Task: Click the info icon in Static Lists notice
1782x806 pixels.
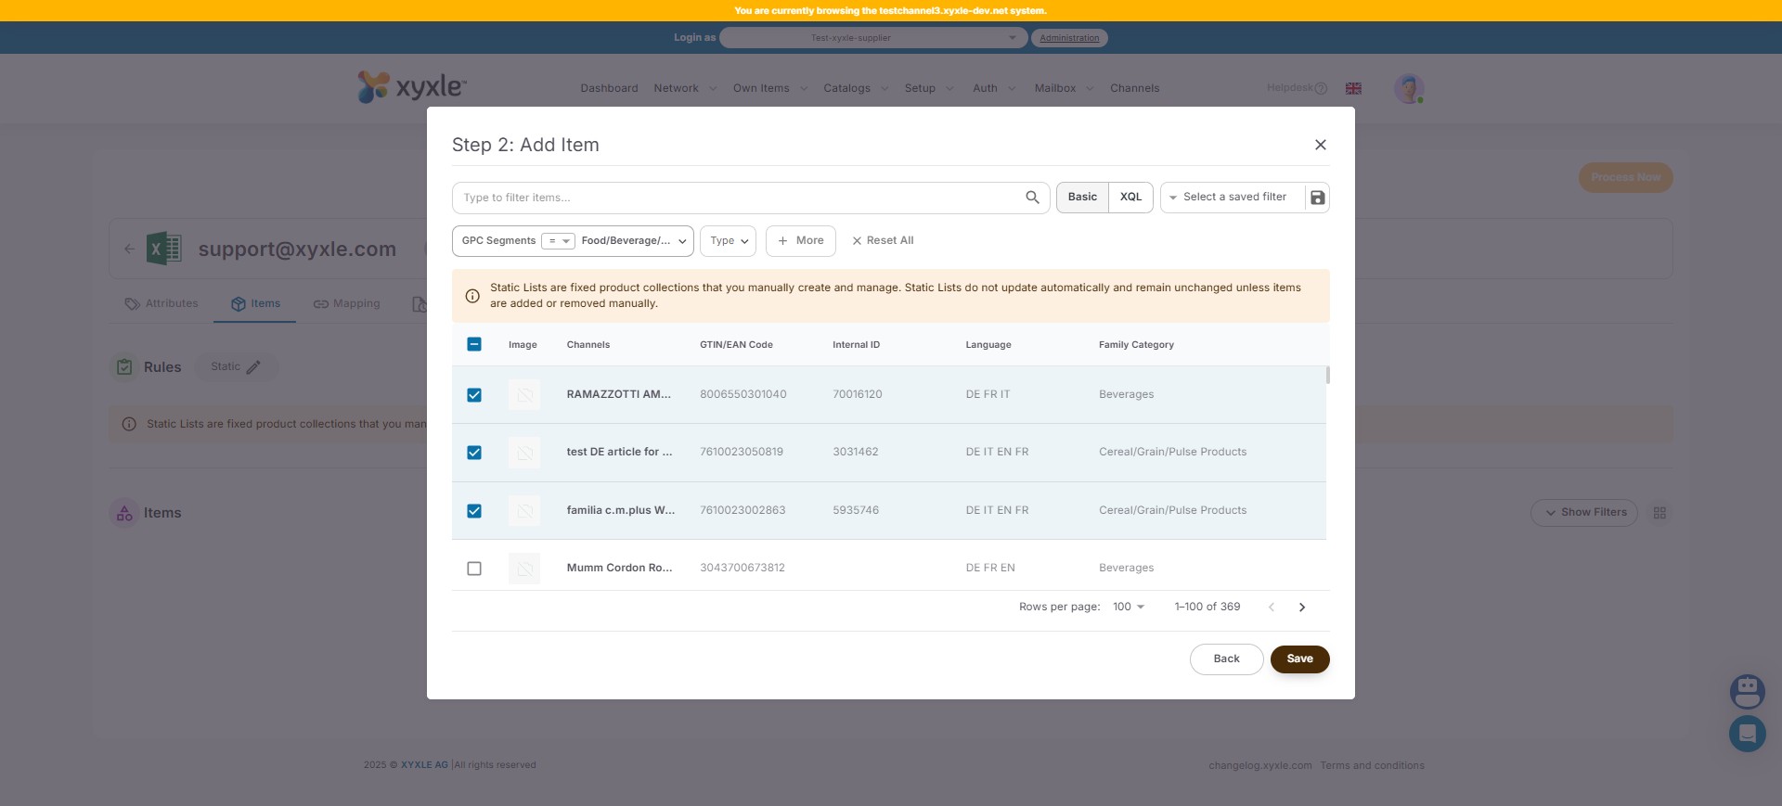Action: tap(472, 296)
